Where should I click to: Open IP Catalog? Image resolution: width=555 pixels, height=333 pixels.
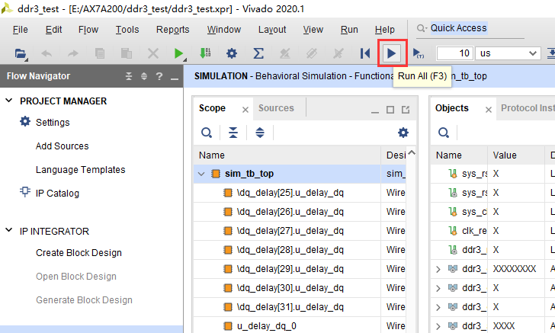coord(57,194)
